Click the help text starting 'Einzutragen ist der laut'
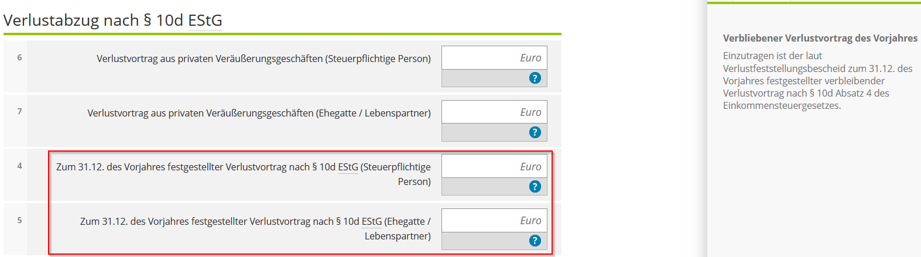 coord(817,81)
